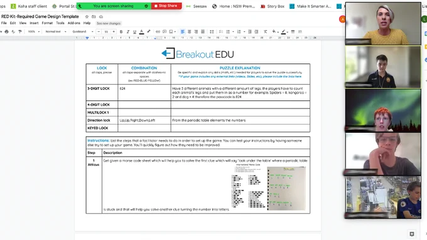Check cloud save status icon
Viewport: 427px width, 240px height.
101,16
